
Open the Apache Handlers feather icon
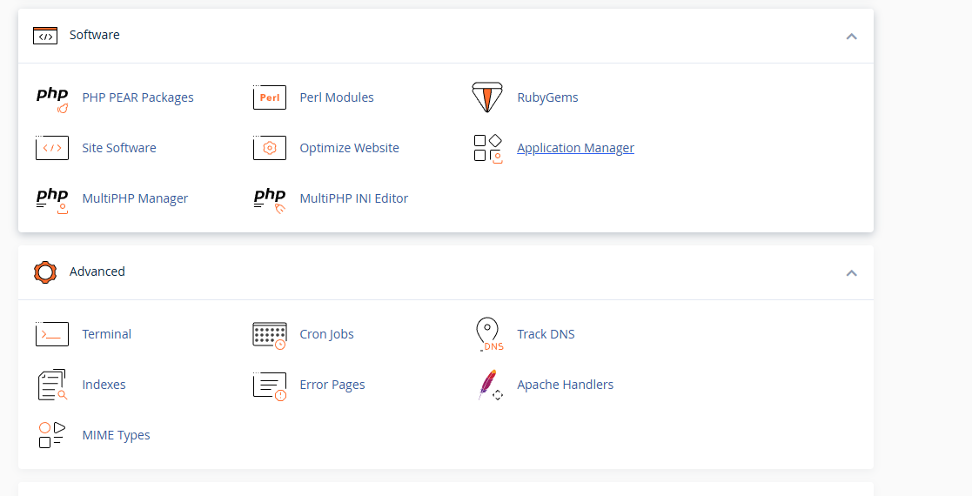click(x=490, y=385)
